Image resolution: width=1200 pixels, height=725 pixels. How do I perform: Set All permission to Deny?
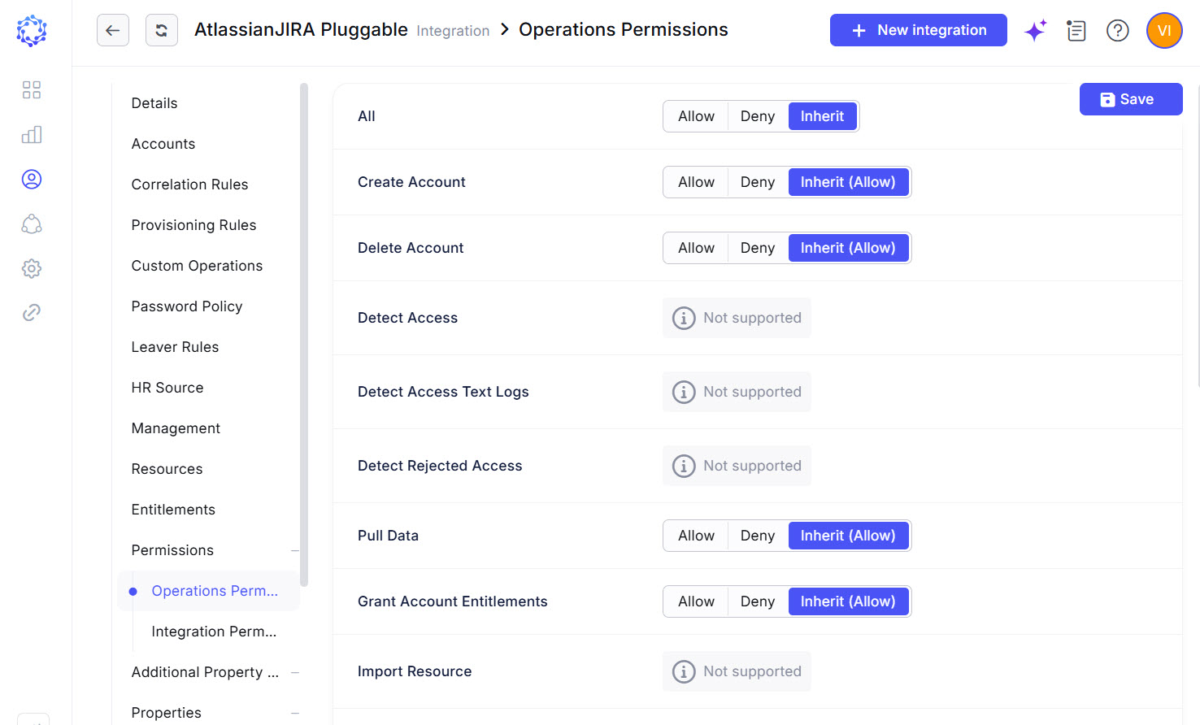[x=758, y=116]
